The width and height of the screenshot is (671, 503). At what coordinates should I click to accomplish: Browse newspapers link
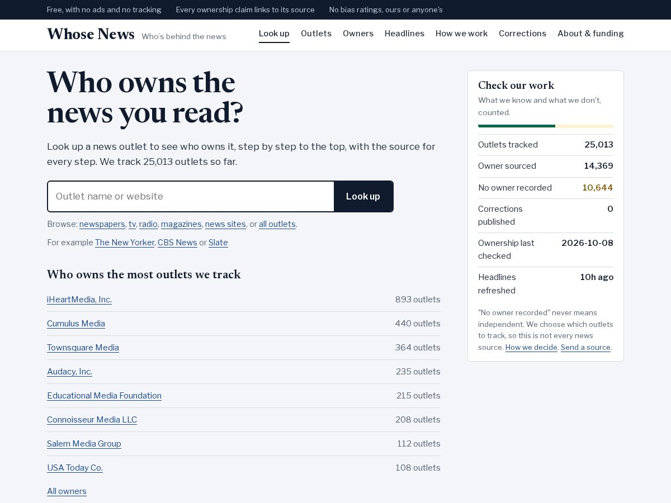102,224
